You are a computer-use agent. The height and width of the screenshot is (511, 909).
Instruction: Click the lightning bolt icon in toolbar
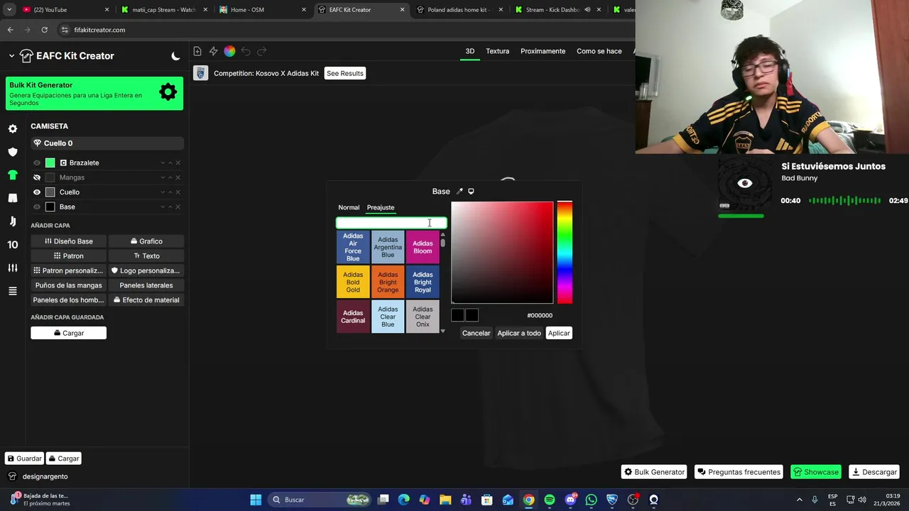tap(213, 51)
